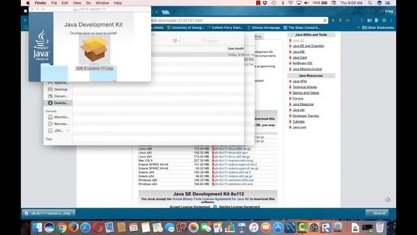Eject the JDK volume in the Finder sidebar
Image resolution: width=417 pixels, height=235 pixels.
68,131
